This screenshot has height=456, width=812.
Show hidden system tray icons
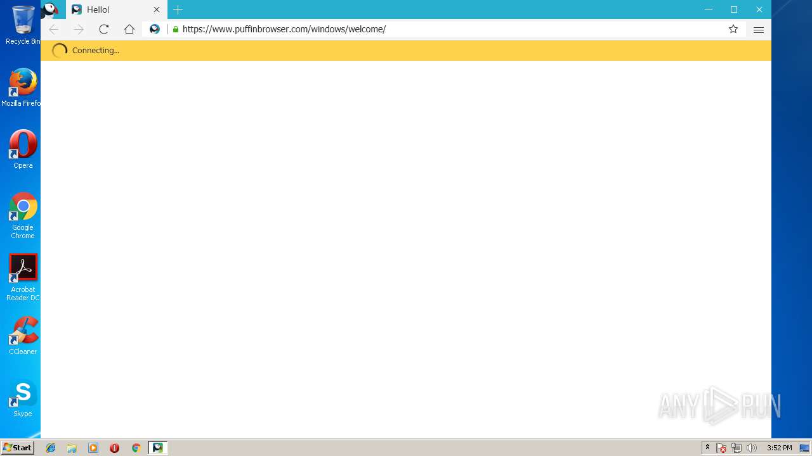point(707,448)
